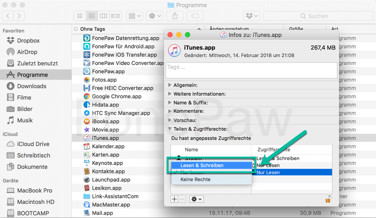Expand the Allgemein section
Image resolution: width=376 pixels, height=218 pixels.
click(x=170, y=85)
